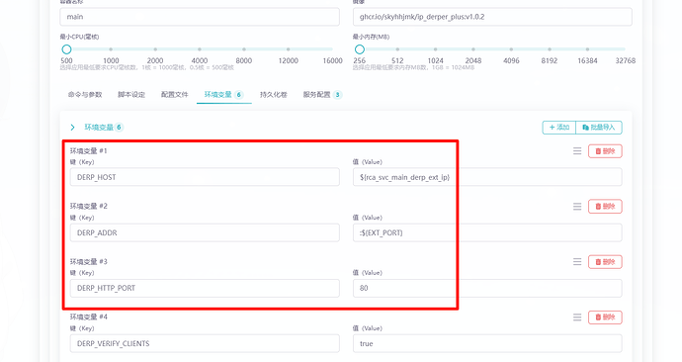Set CPU slider to 4000 mark
Viewport: 682px width, 362px height.
pos(200,49)
